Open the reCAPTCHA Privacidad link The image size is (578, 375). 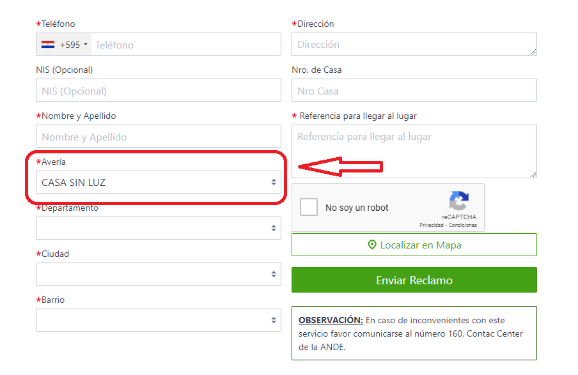[x=432, y=225]
